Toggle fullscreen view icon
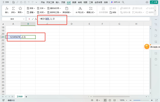Screen dimensions: 160x102 (157, 100)
